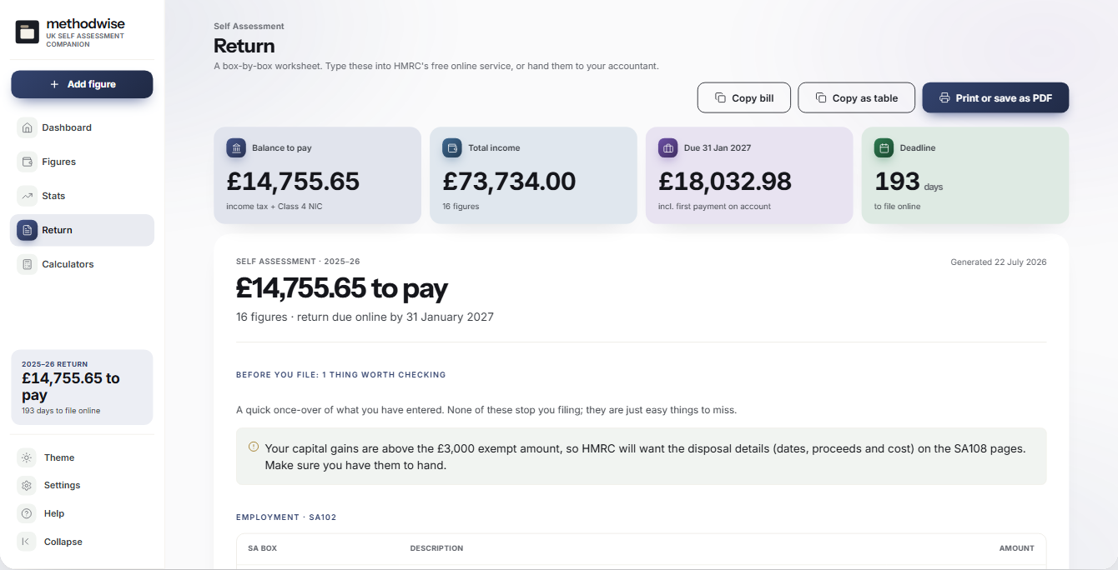The width and height of the screenshot is (1118, 570).
Task: Click the Copy as table button
Action: (856, 97)
